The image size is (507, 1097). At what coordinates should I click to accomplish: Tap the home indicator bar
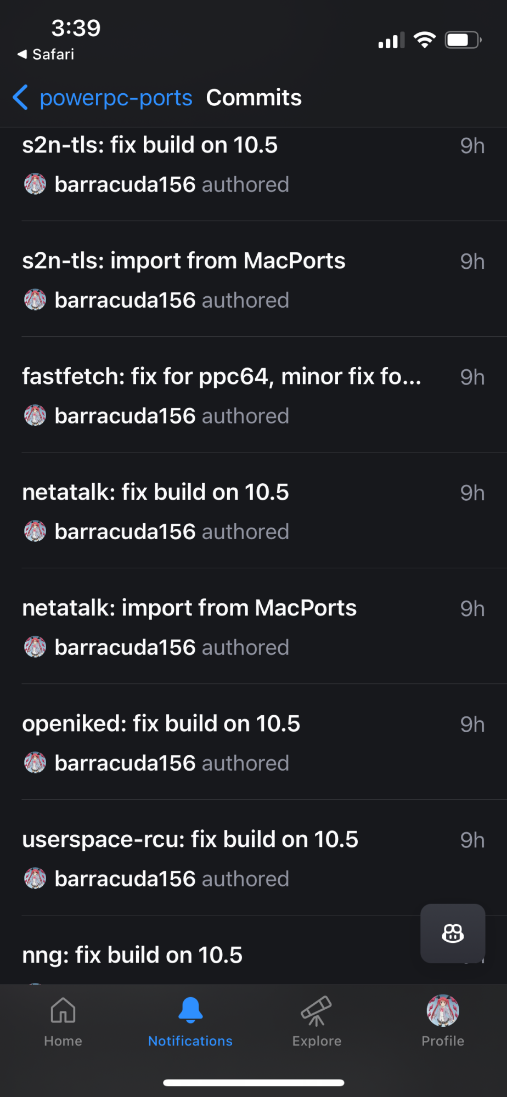(253, 1083)
